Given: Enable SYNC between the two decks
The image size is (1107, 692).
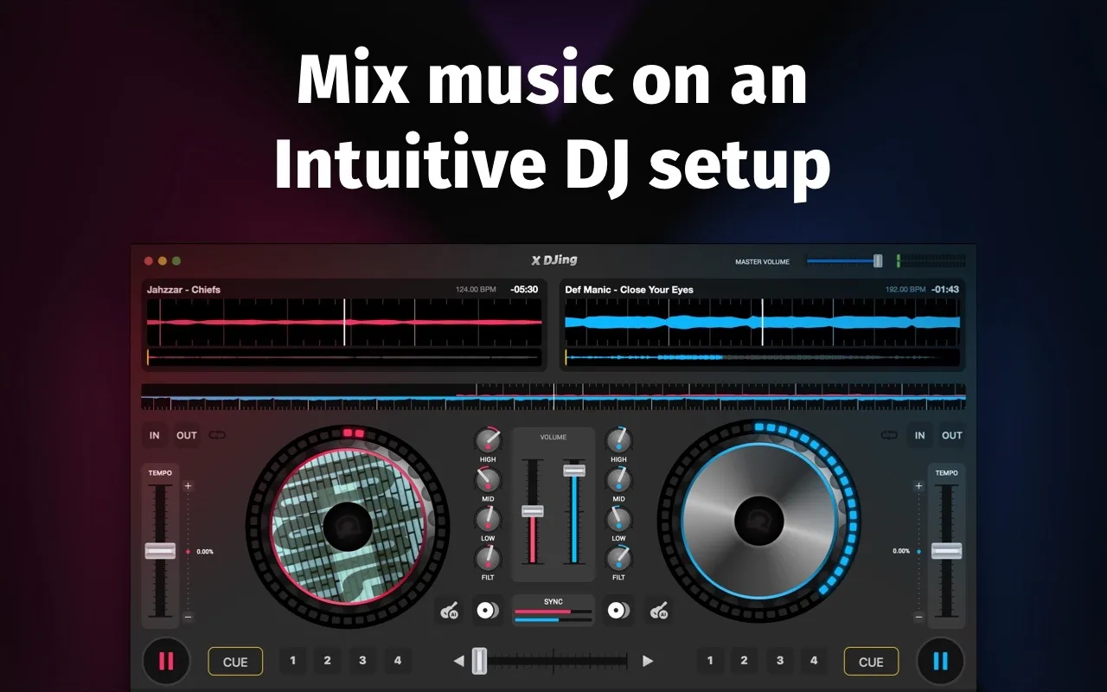Looking at the screenshot, I should tap(553, 608).
